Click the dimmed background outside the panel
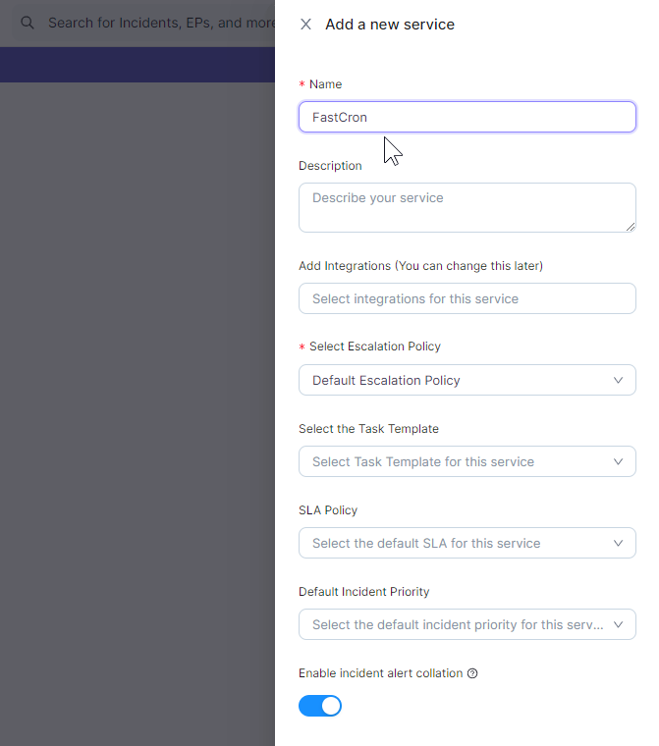 (x=137, y=393)
